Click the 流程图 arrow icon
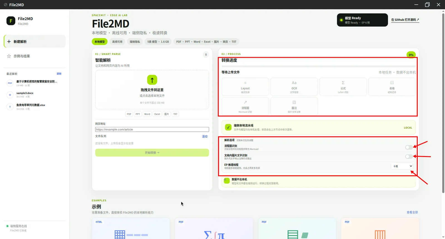This screenshot has height=239, width=445. [245, 102]
